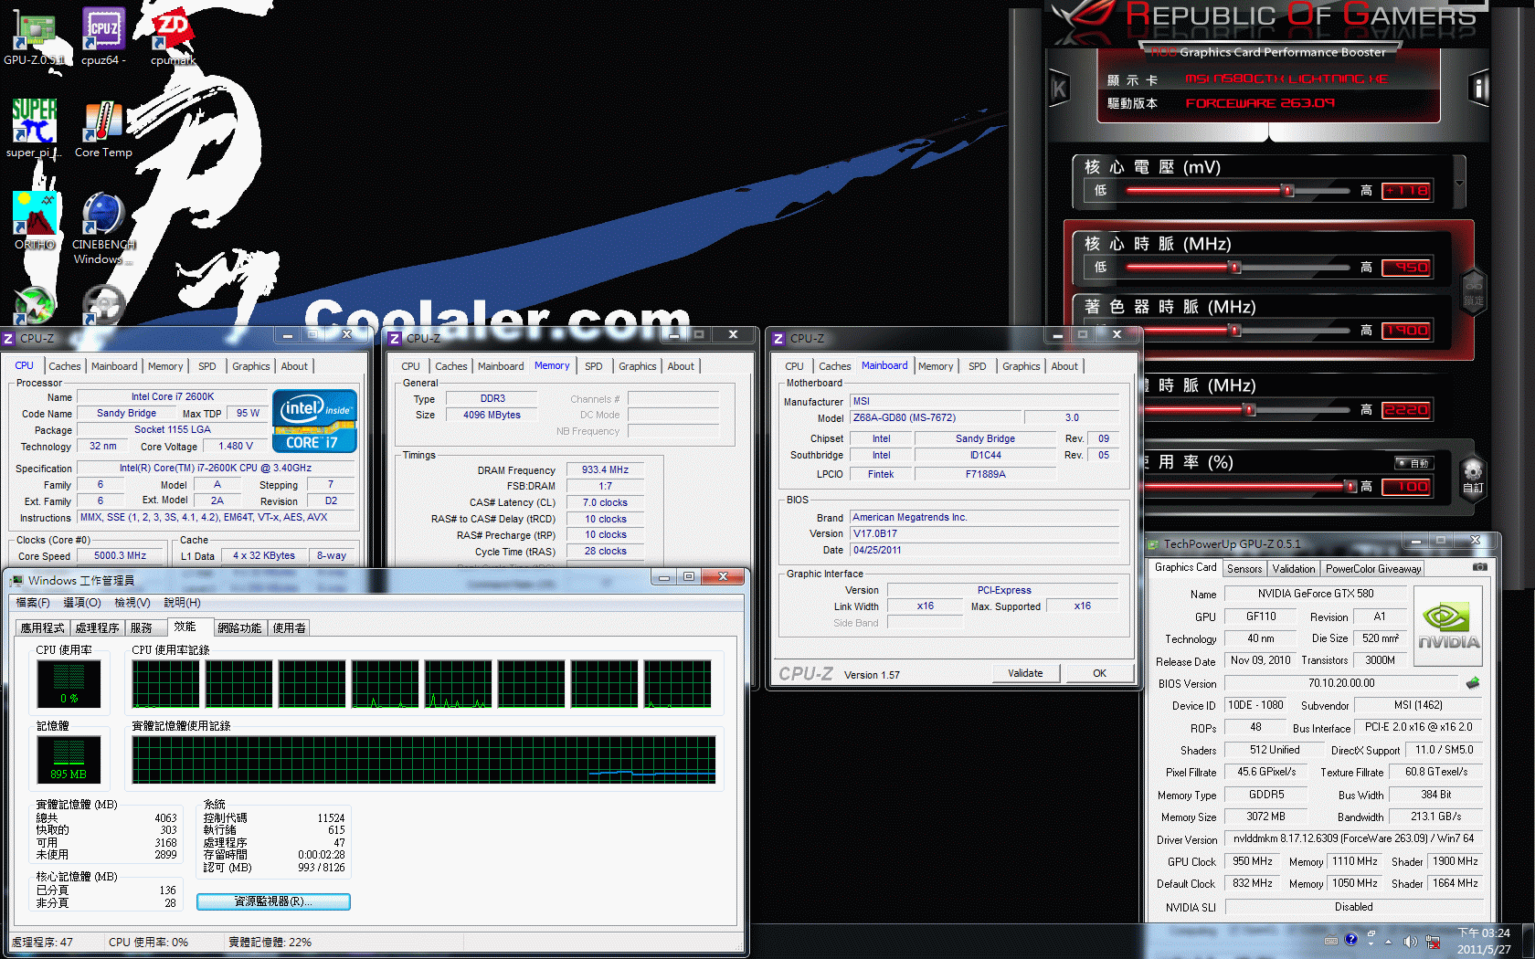Launch the CINEBENCH Windows desktop shortcut
Image resolution: width=1535 pixels, height=959 pixels.
point(103,227)
